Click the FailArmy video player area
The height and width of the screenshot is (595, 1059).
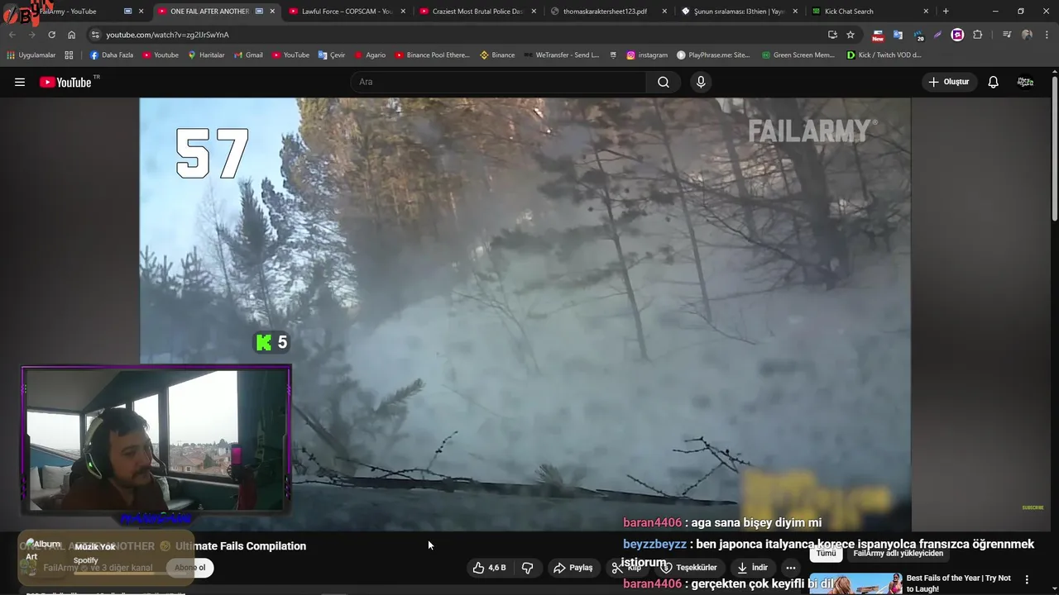click(525, 314)
